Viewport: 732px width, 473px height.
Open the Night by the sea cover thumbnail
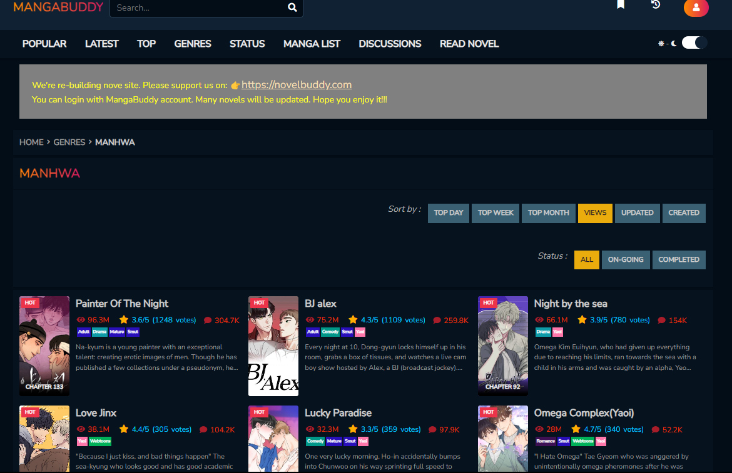click(x=503, y=346)
